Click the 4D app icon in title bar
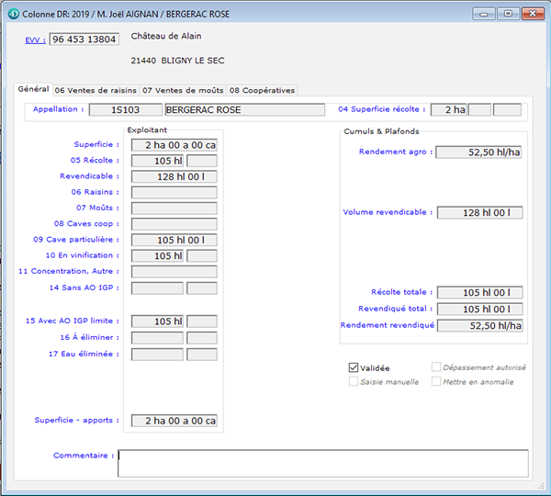The image size is (551, 496). coord(14,14)
